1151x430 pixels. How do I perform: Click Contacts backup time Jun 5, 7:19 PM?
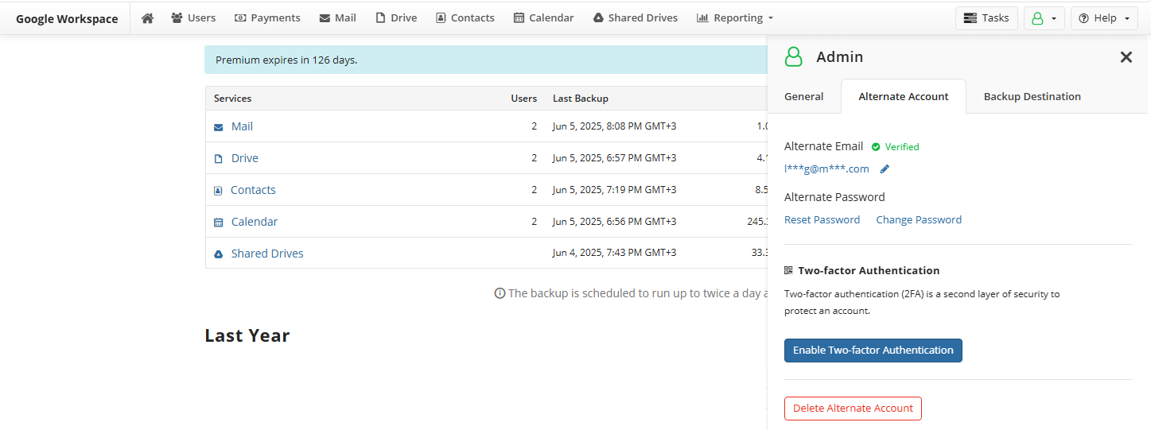[614, 190]
